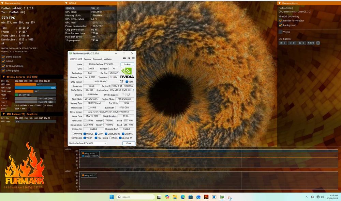This screenshot has width=341, height=201.
Task: Toggle the GPU-Z checkbox in Demo monitor
Action: 3,61
